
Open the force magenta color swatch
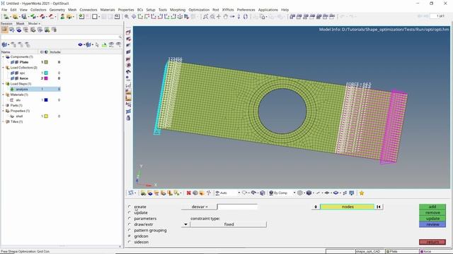click(x=46, y=78)
